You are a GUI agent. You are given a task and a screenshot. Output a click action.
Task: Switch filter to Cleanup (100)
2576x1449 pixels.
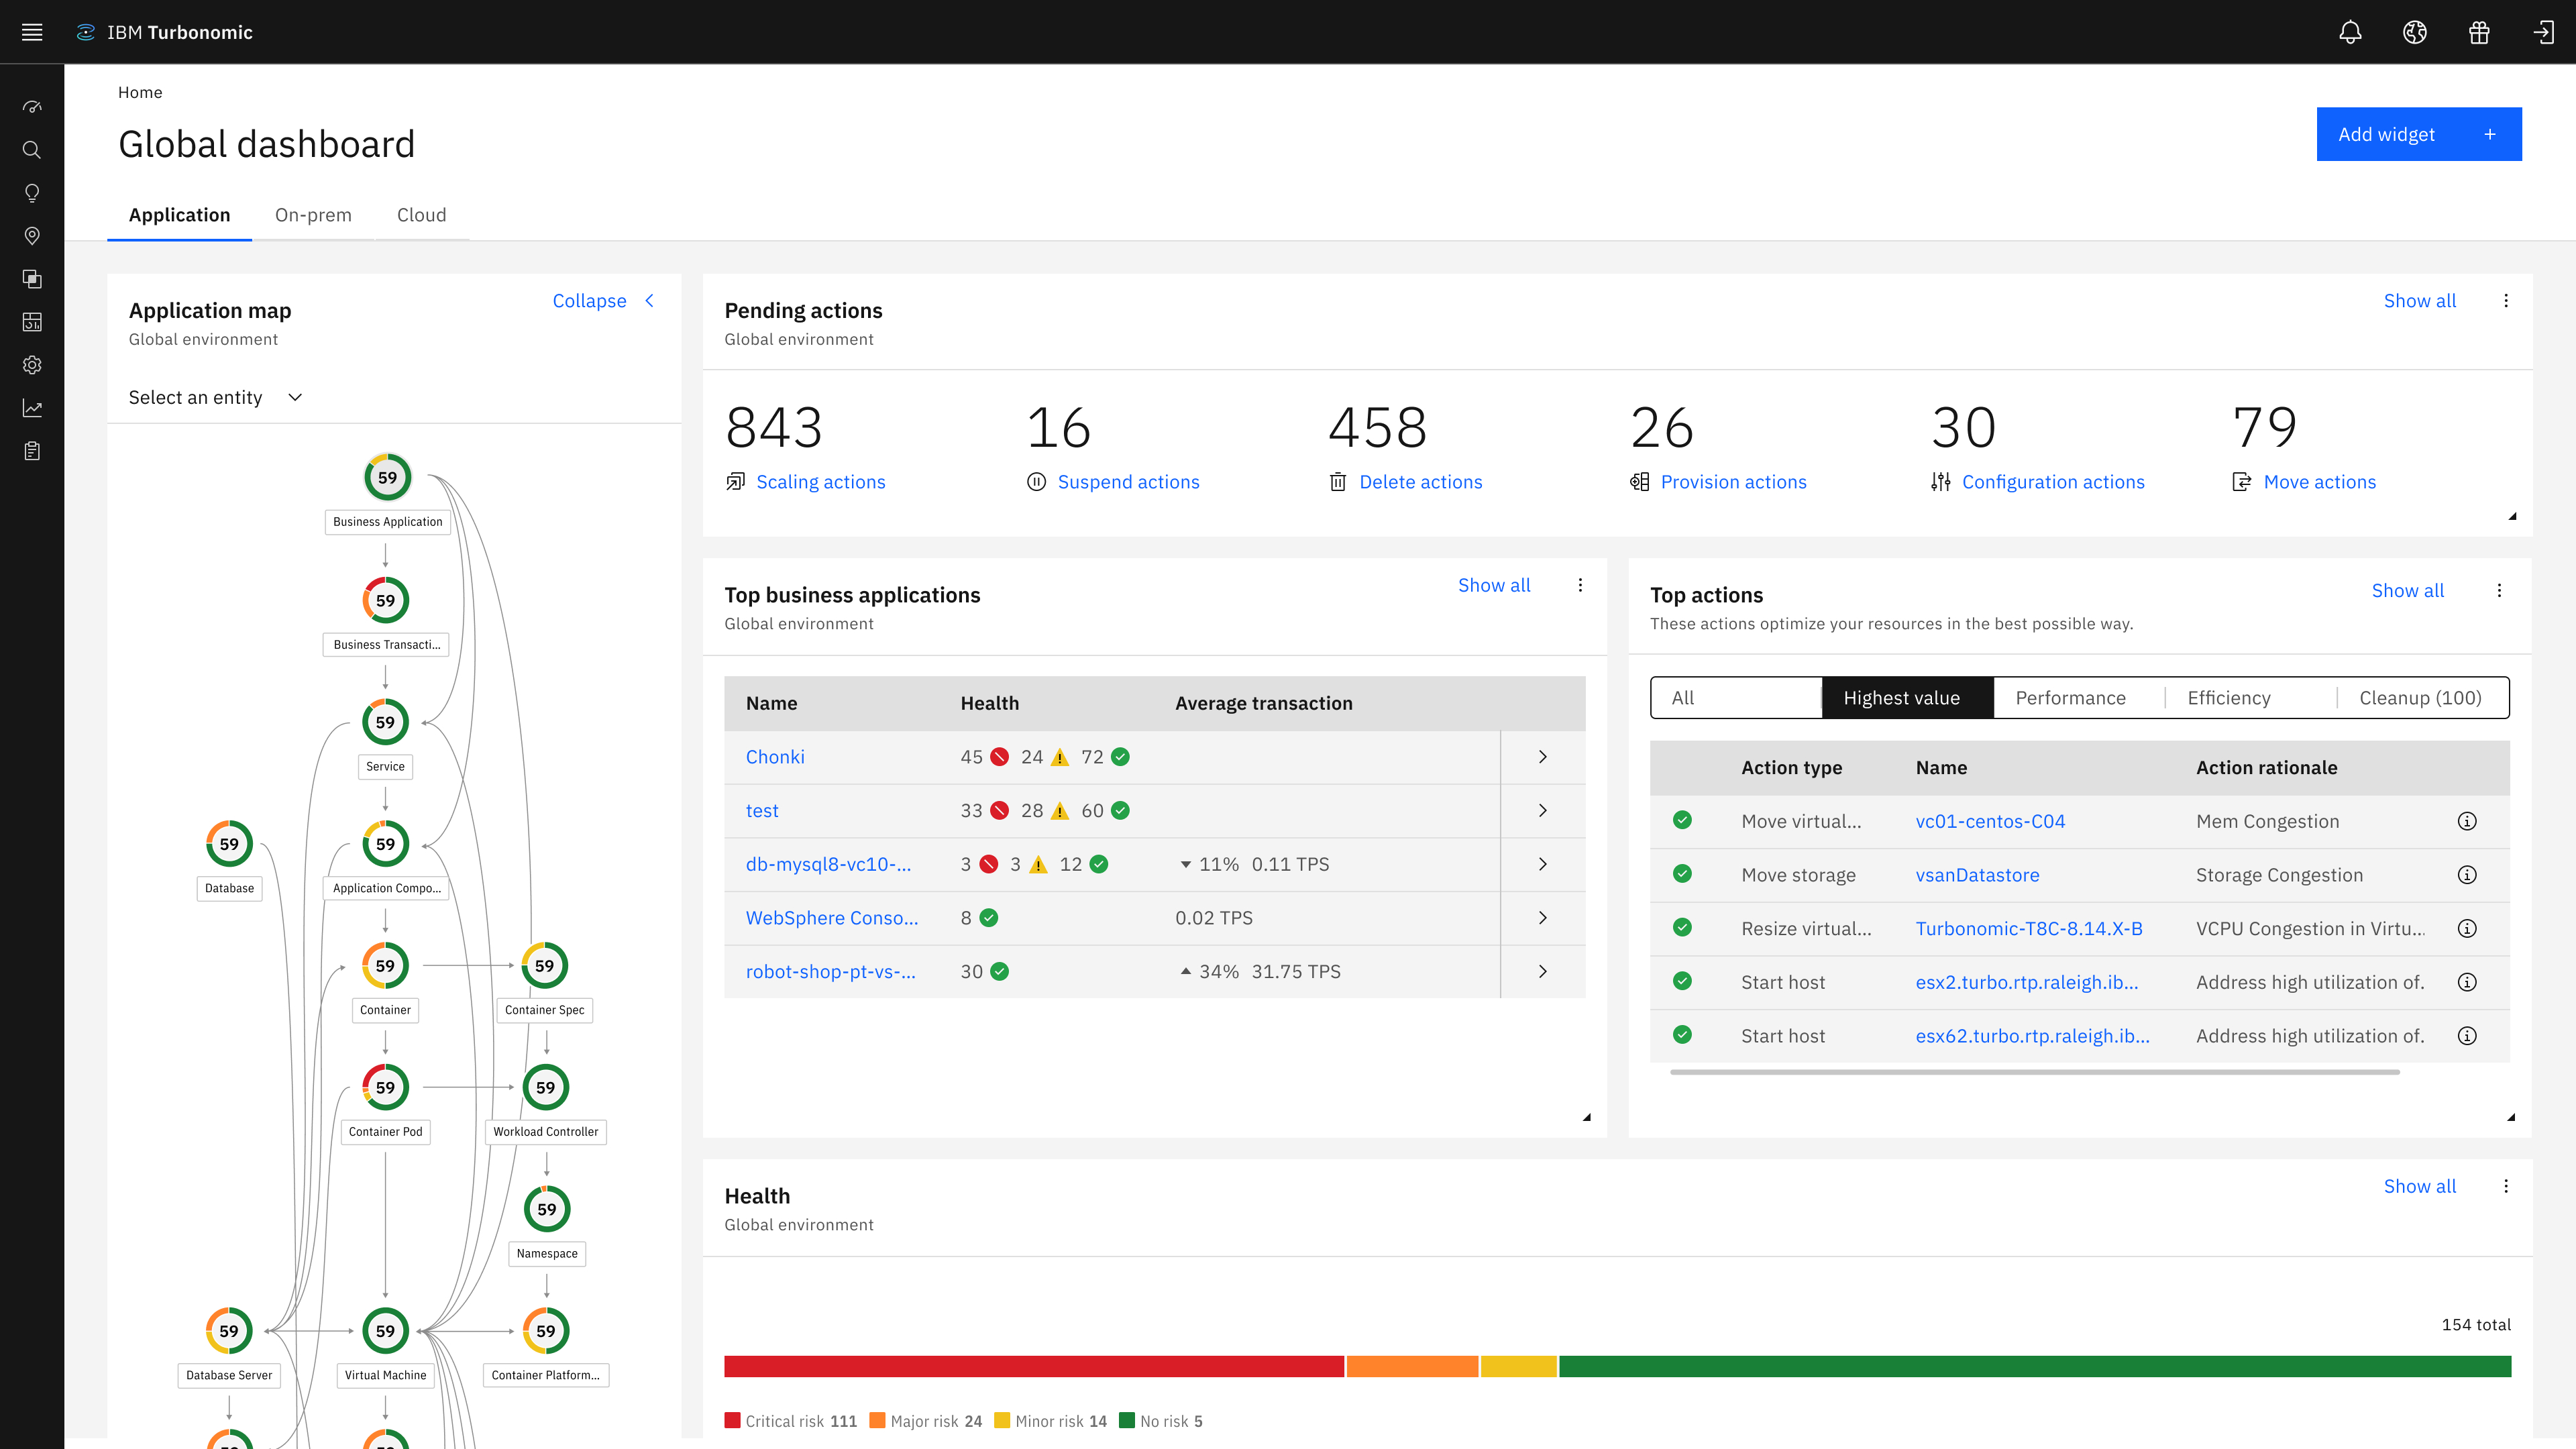(2420, 698)
